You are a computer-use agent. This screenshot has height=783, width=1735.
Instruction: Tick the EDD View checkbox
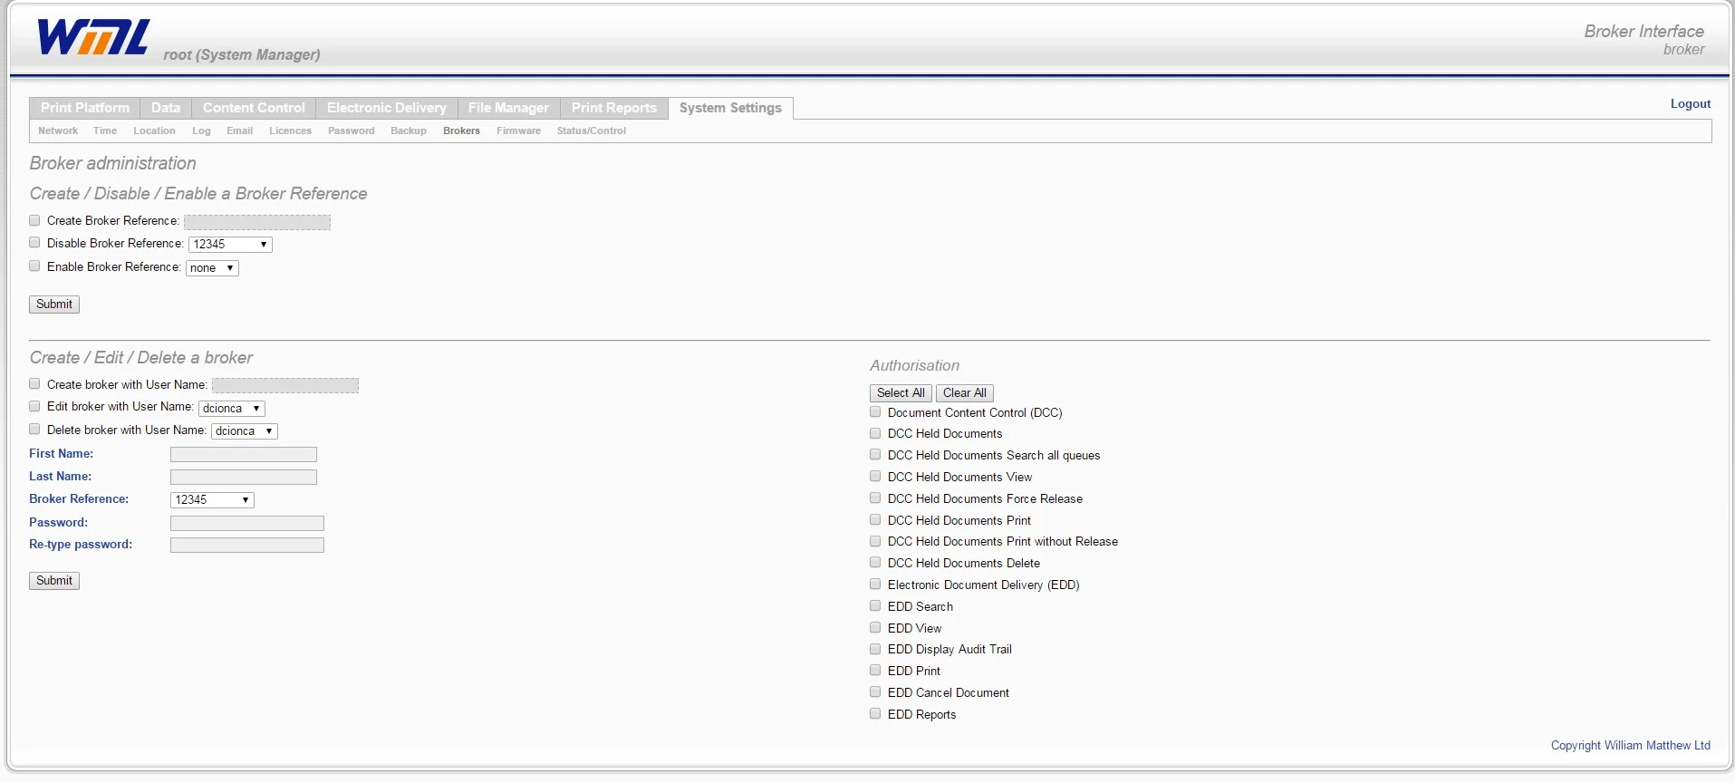(x=875, y=628)
